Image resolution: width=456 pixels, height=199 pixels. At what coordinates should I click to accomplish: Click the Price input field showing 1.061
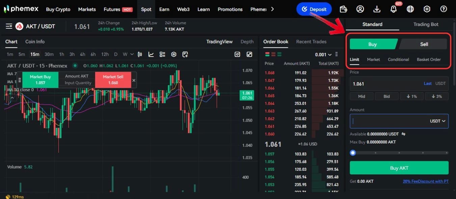point(399,84)
